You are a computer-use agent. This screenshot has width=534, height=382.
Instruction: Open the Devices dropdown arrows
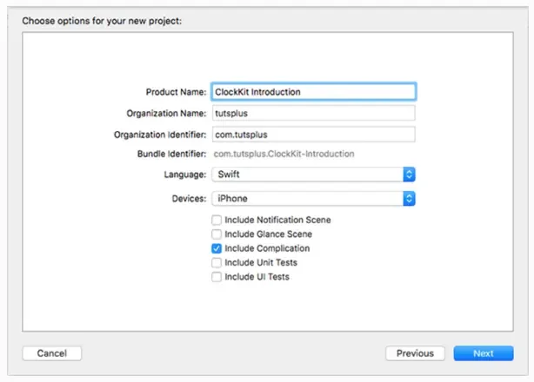(x=409, y=199)
